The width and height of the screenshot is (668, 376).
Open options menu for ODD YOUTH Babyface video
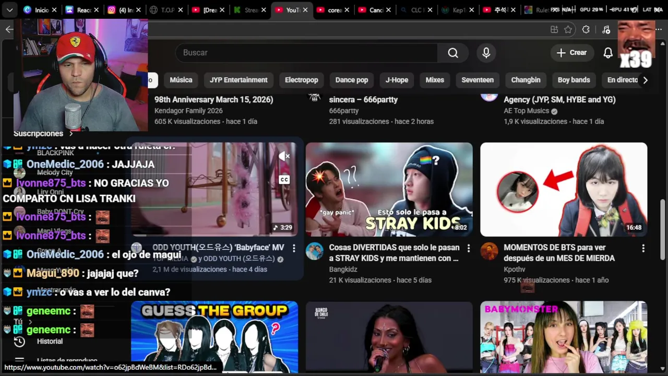click(294, 248)
